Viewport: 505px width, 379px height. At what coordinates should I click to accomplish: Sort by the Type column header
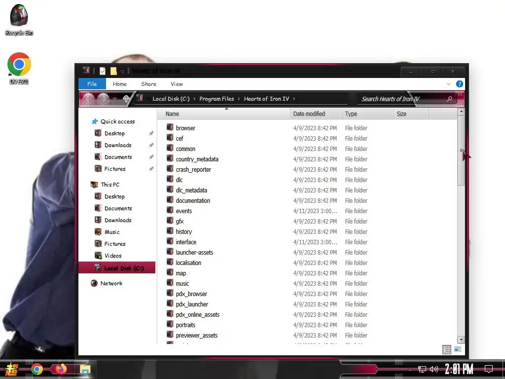[x=367, y=114]
